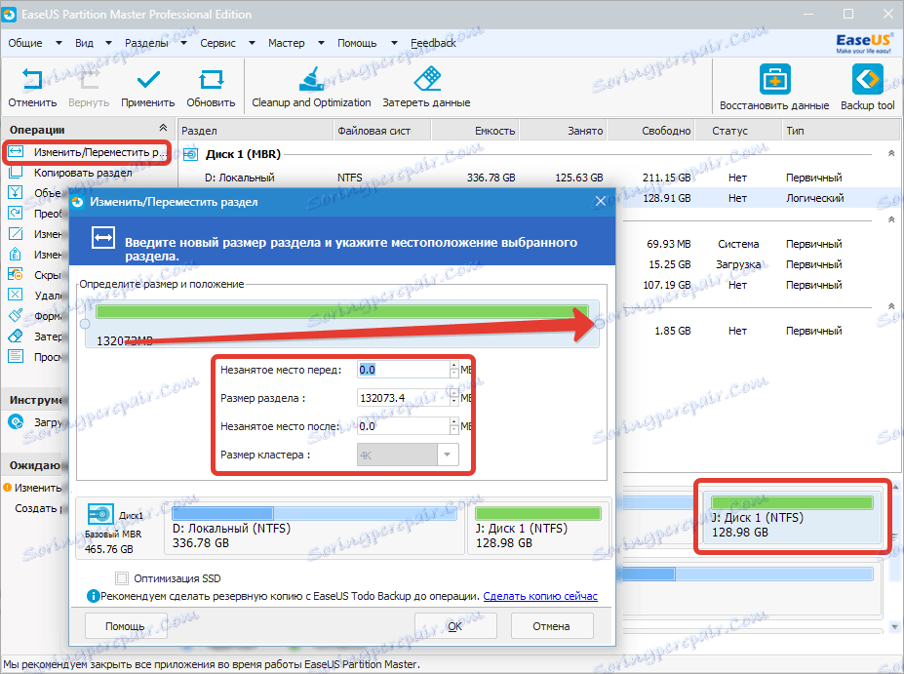This screenshot has width=904, height=674.
Task: Select J: Диск 1 block in main window map
Action: (792, 517)
